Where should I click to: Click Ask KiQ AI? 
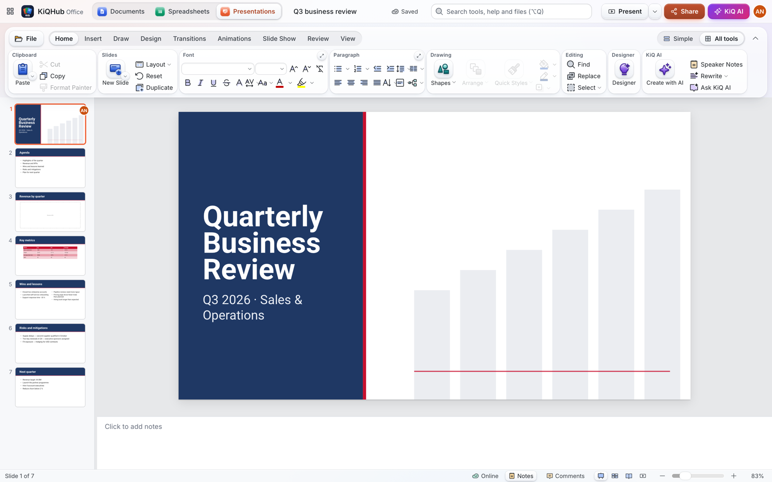[x=710, y=88]
